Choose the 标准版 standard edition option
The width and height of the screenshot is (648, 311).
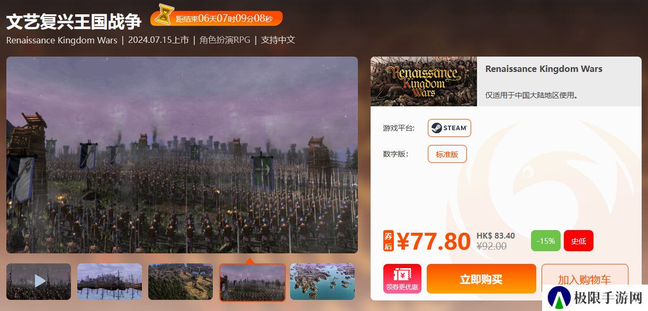tap(447, 154)
